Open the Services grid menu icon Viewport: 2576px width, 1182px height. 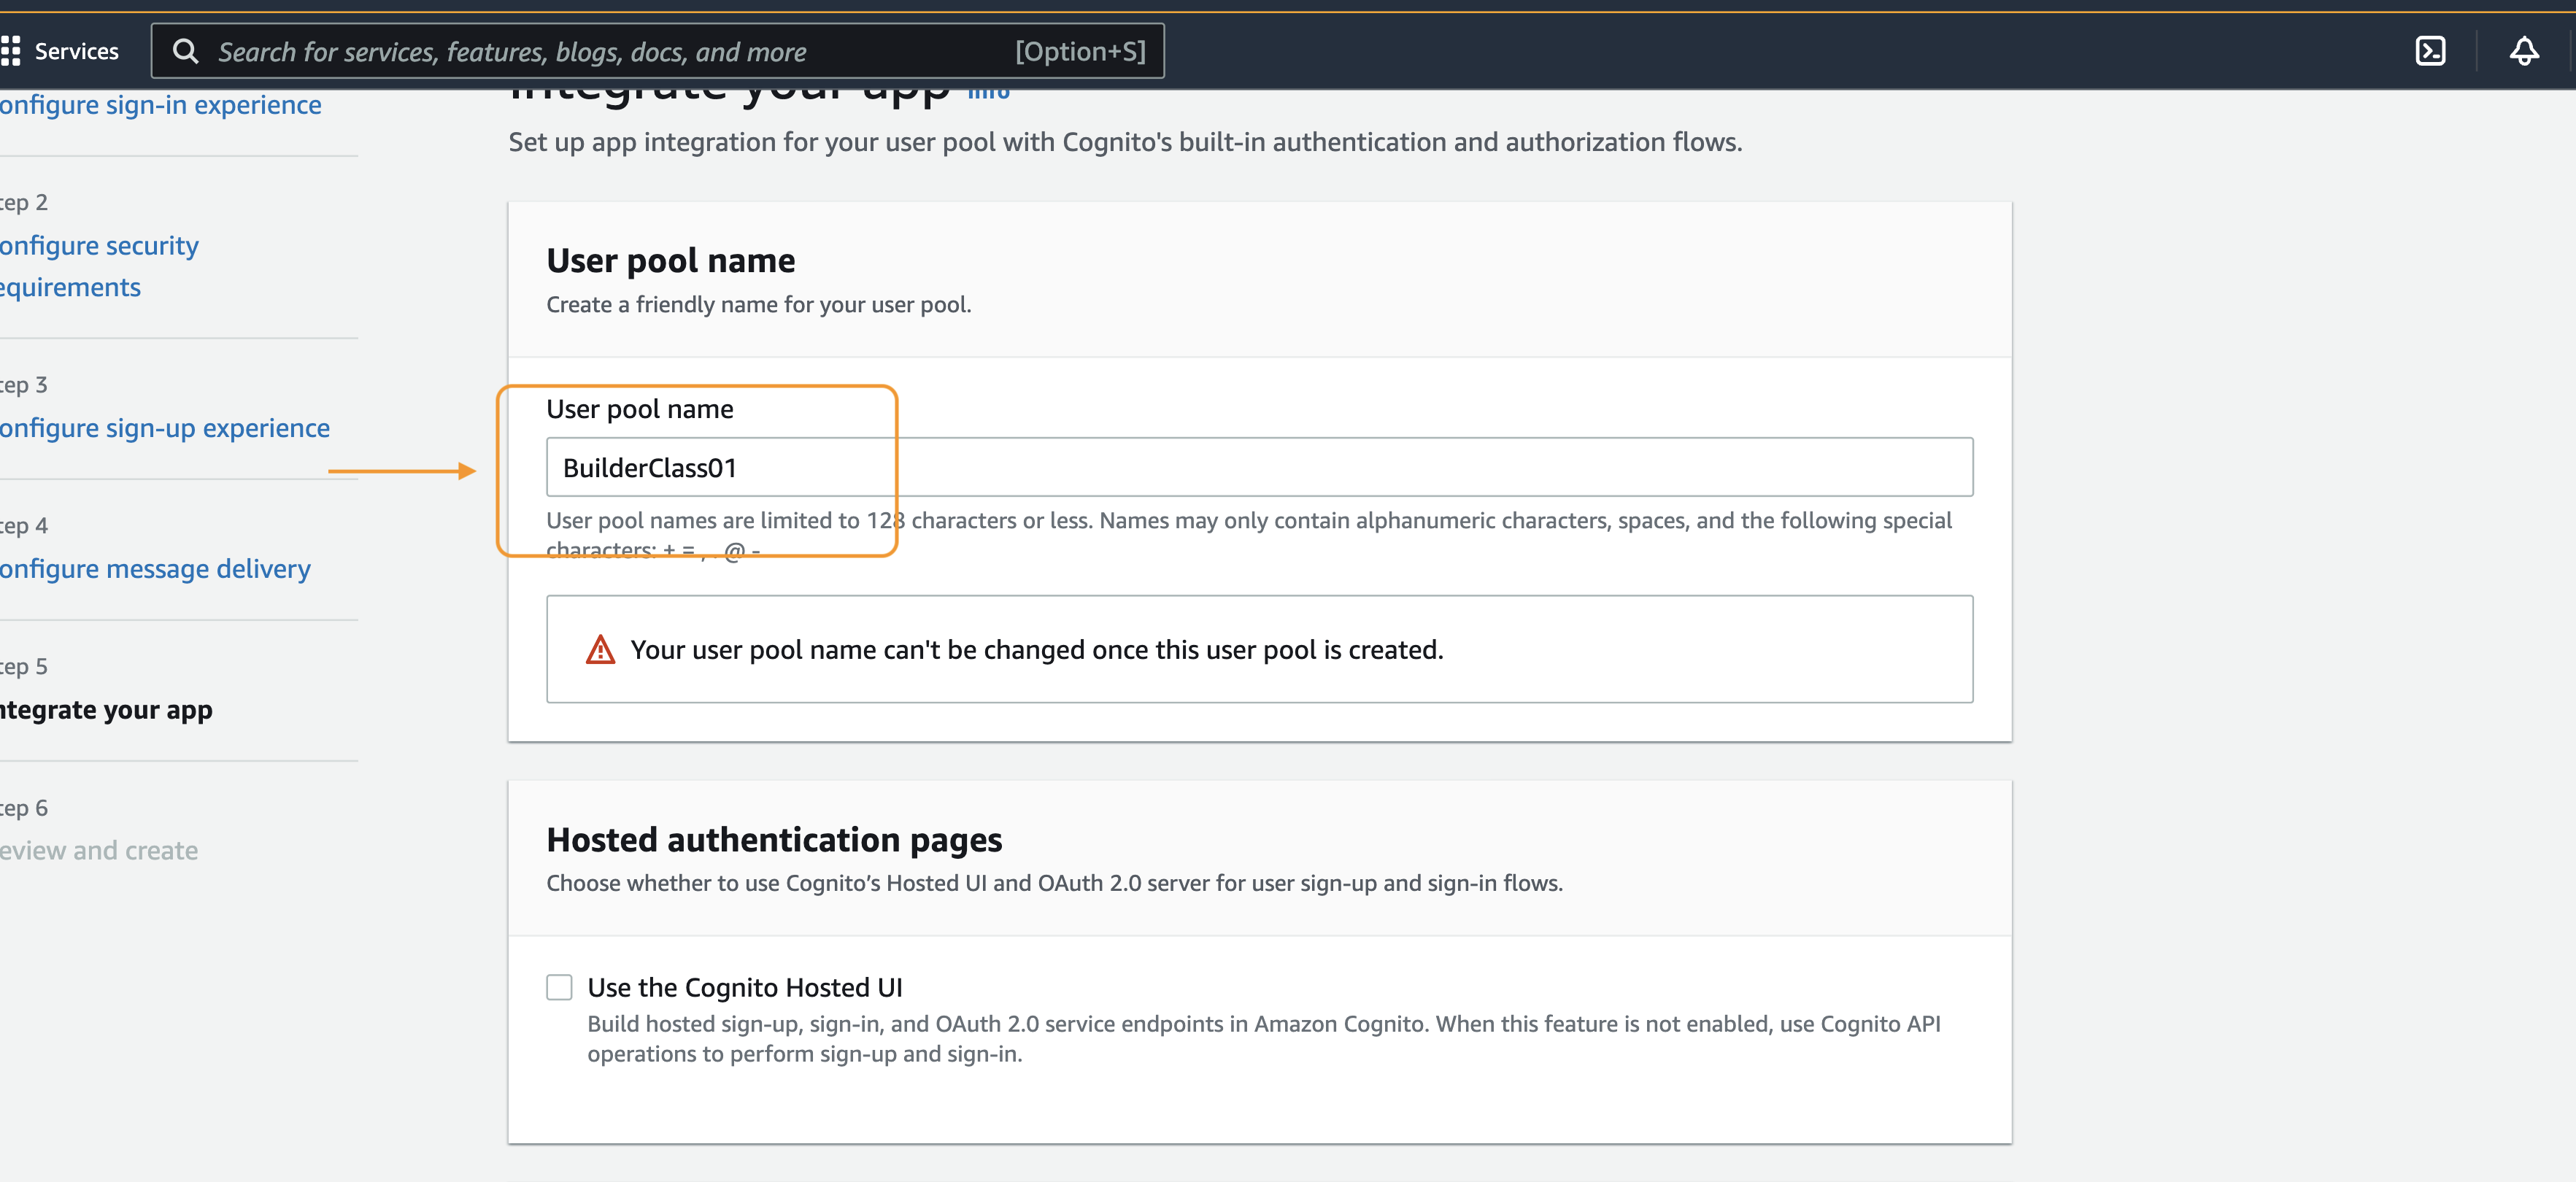[x=11, y=51]
